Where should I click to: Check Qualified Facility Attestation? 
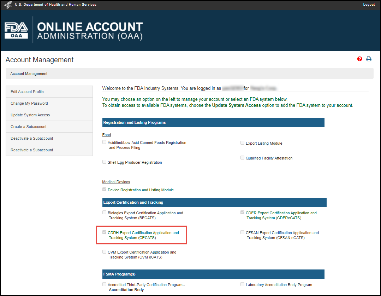tap(242, 157)
